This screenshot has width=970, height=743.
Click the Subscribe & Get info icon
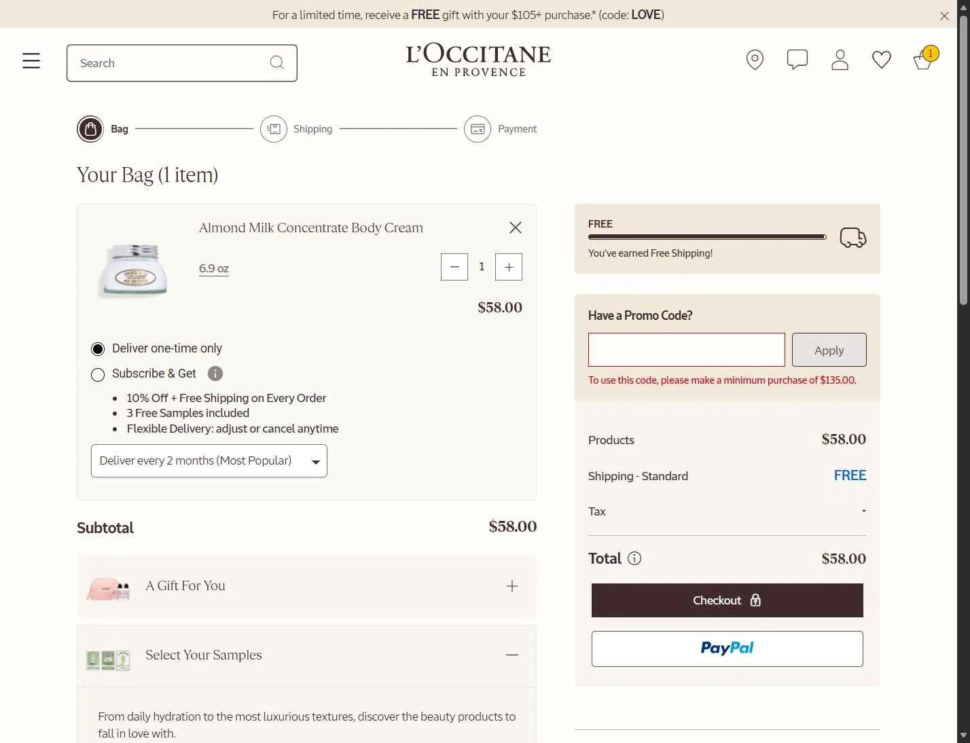(x=215, y=374)
